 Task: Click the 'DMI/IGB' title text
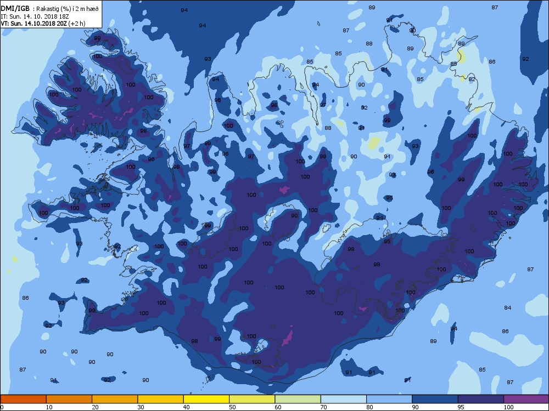(x=15, y=9)
